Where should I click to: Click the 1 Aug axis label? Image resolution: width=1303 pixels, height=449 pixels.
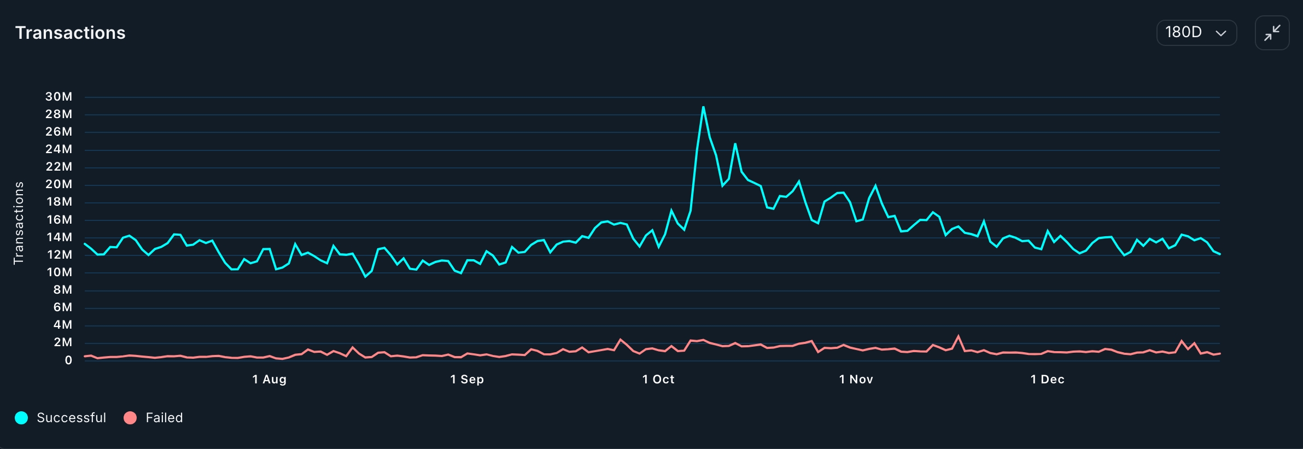pyautogui.click(x=270, y=380)
